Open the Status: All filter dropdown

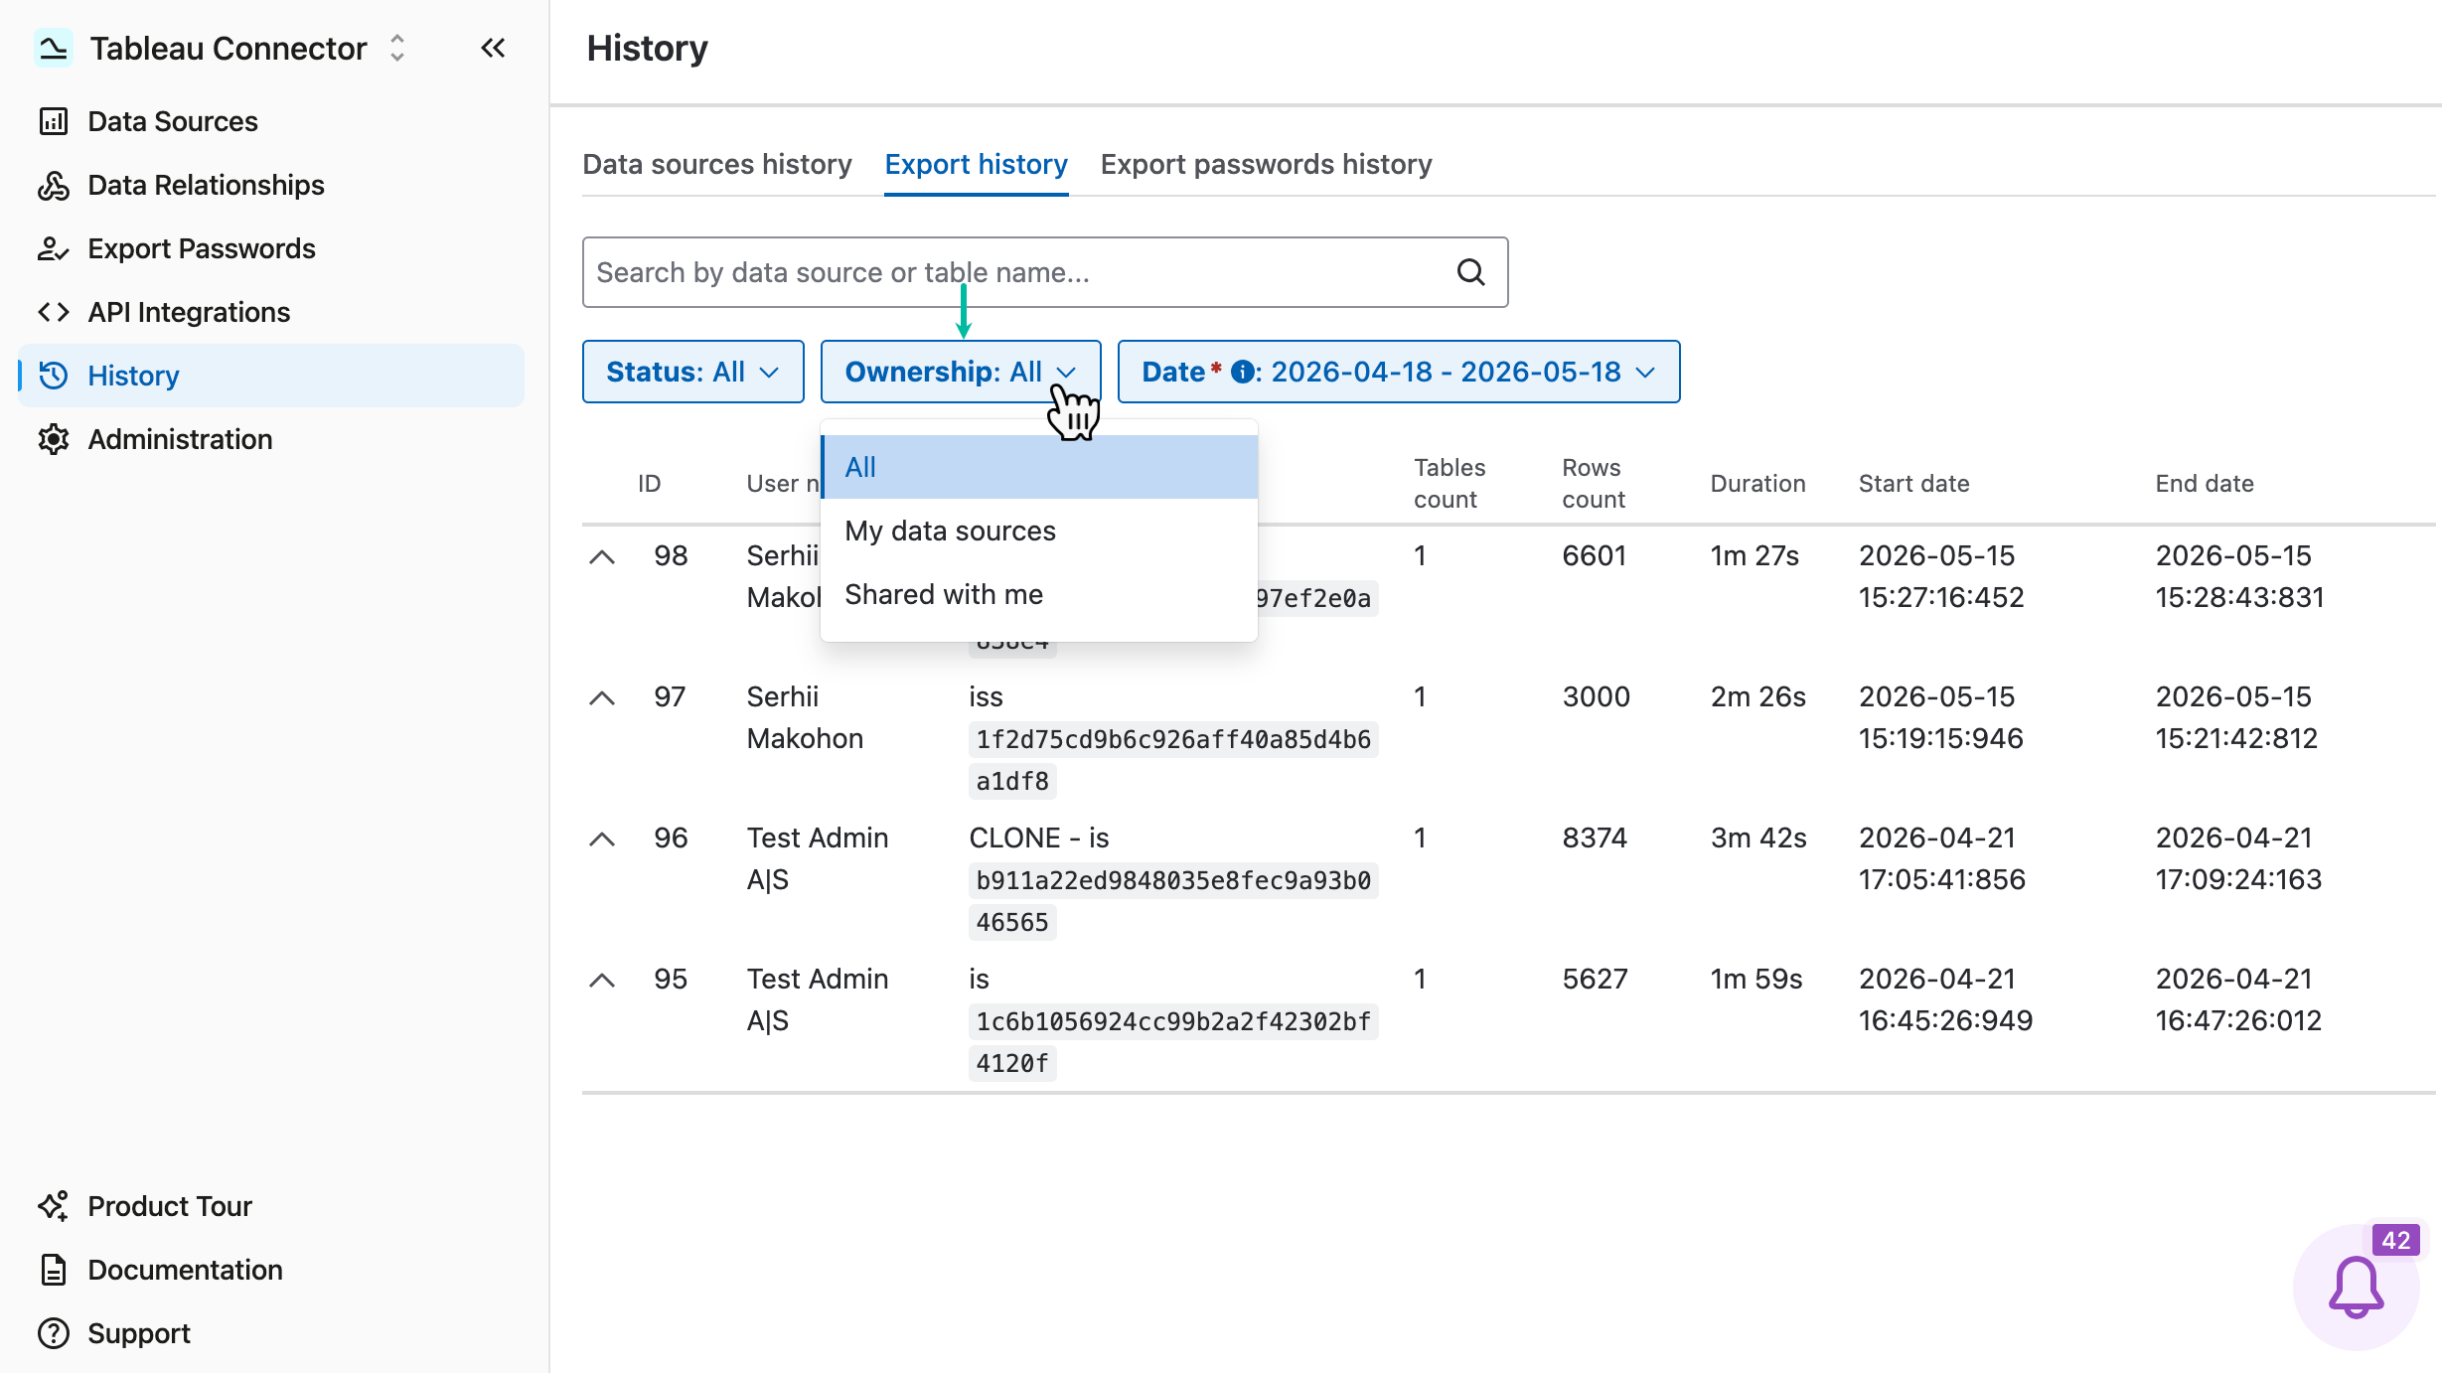point(692,372)
